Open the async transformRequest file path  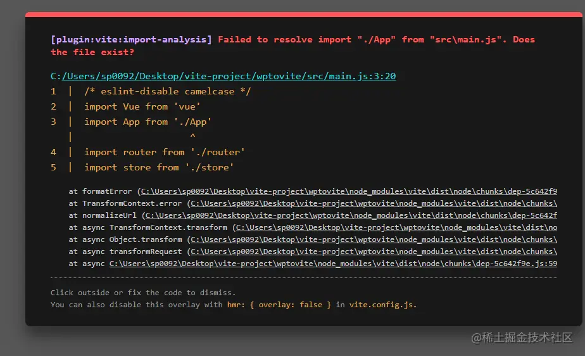374,251
